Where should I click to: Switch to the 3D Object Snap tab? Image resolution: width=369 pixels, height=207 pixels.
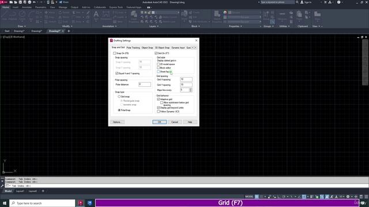163,48
